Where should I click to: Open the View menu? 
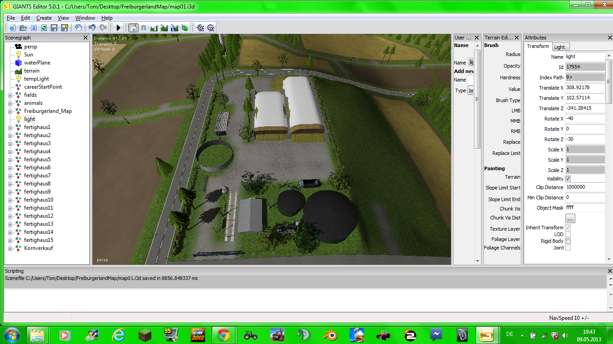(63, 18)
